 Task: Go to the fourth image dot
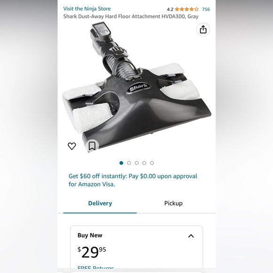[x=144, y=163]
